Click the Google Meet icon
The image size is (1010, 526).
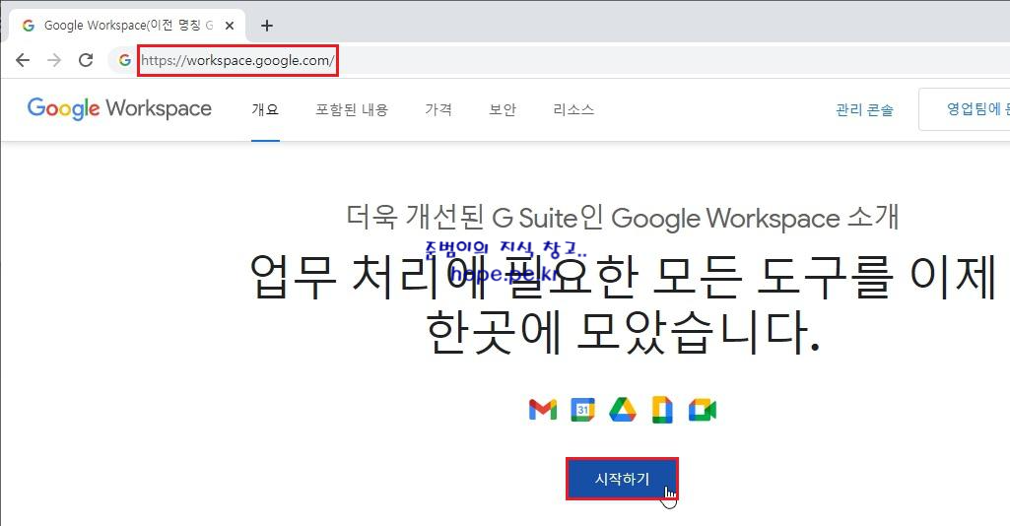point(703,410)
